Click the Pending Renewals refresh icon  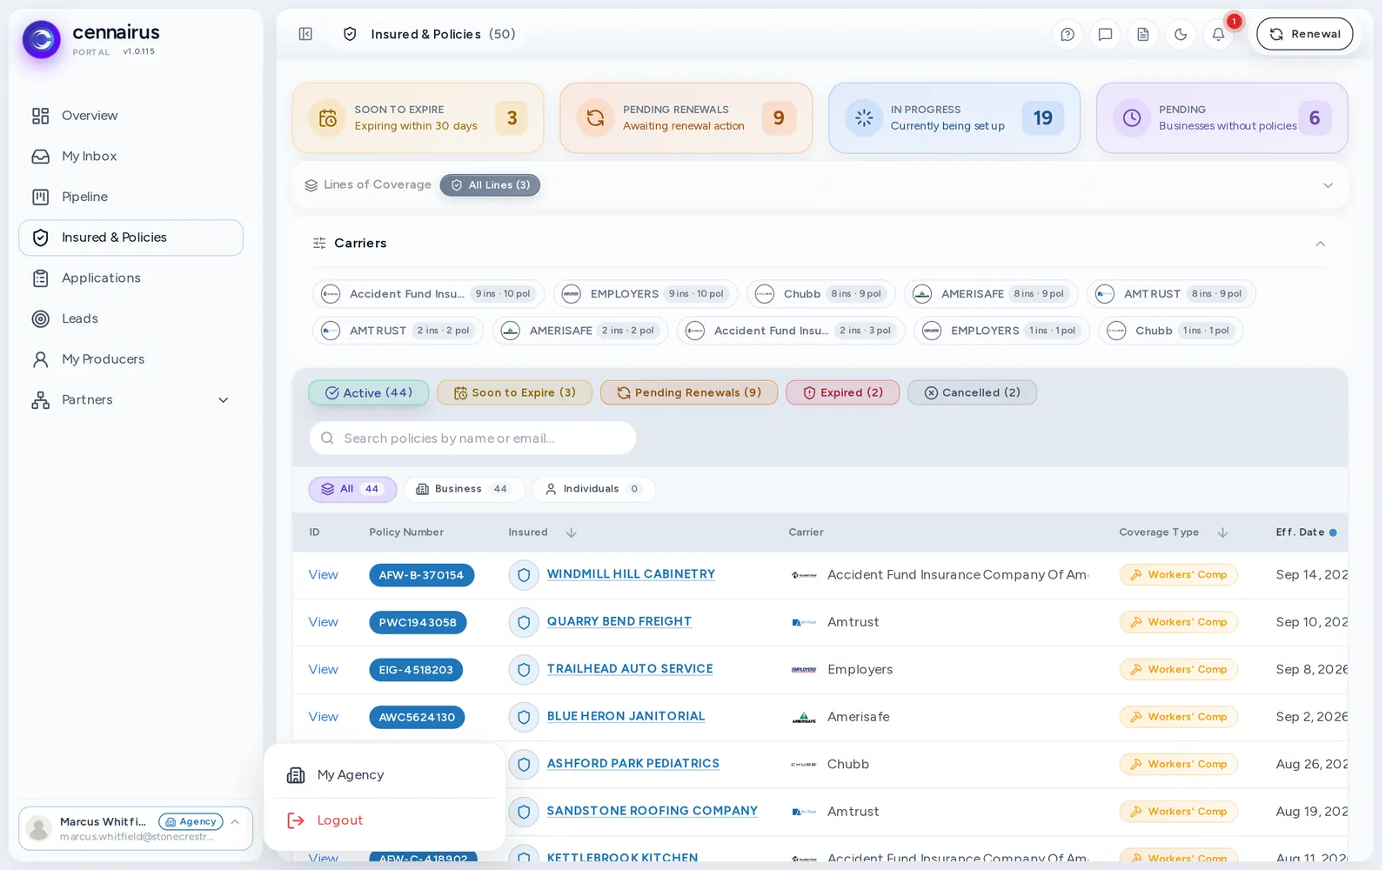tap(595, 118)
